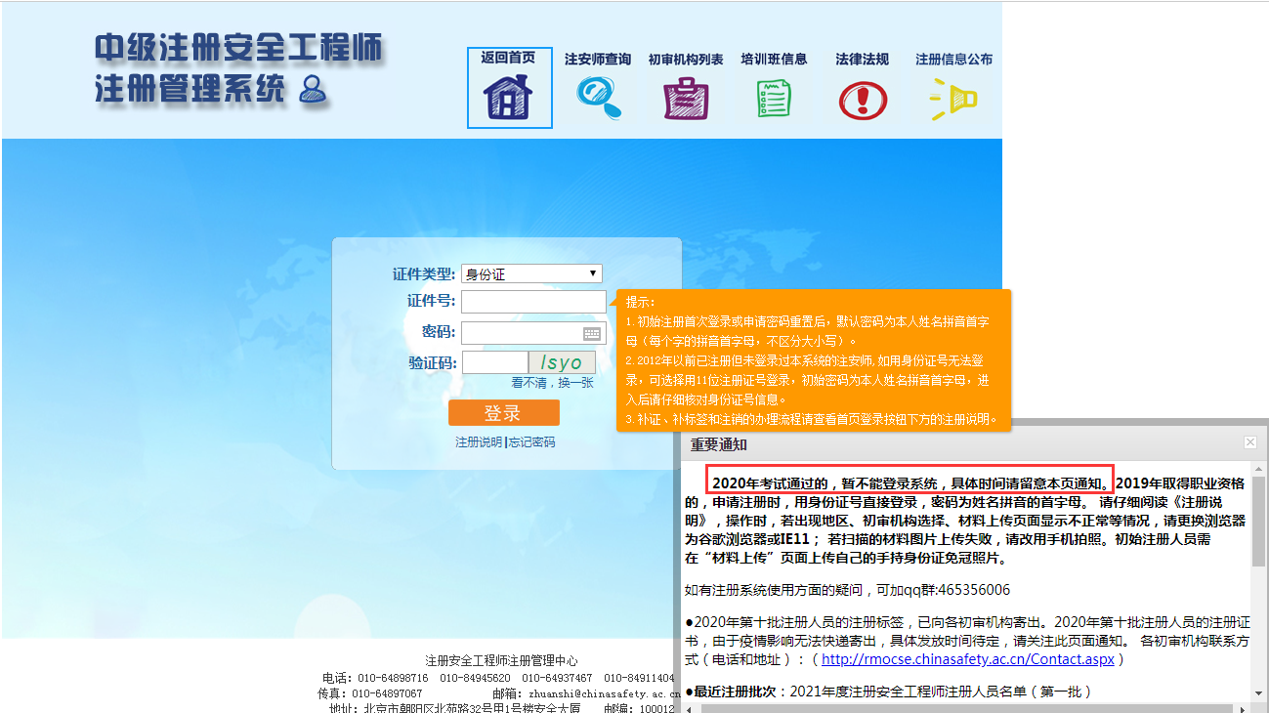1269x713 pixels.
Task: Click the virtual keyboard icon in password field
Action: [x=592, y=333]
